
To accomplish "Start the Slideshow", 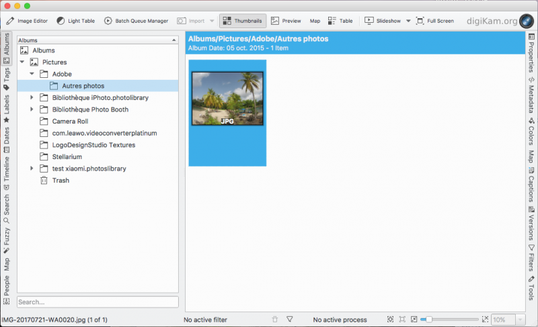I will (x=383, y=21).
